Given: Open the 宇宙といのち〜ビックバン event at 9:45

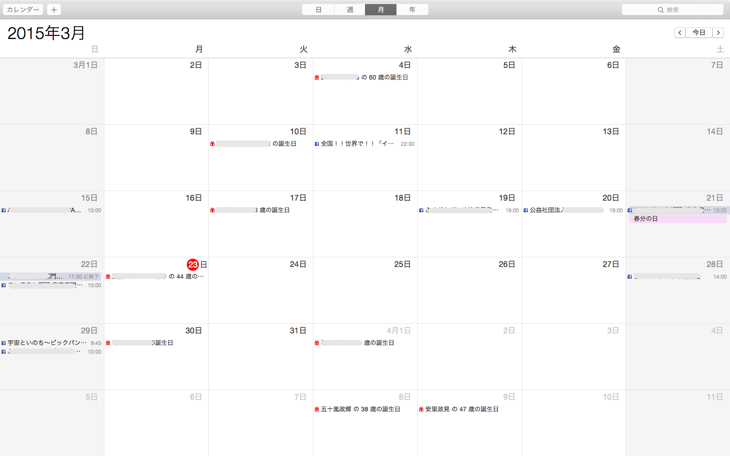Looking at the screenshot, I should (x=51, y=343).
